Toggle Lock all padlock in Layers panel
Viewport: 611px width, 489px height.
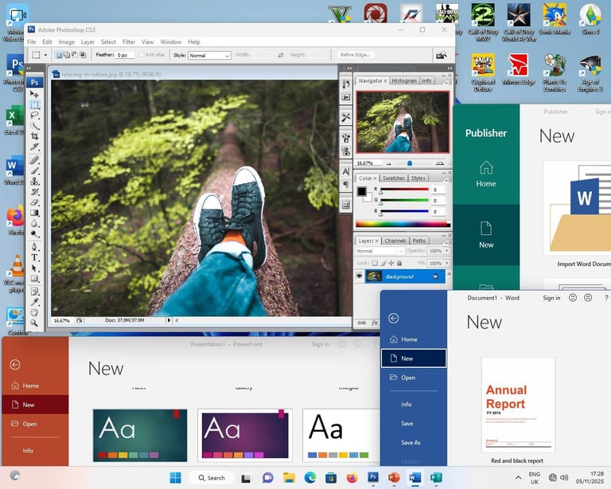(x=399, y=264)
